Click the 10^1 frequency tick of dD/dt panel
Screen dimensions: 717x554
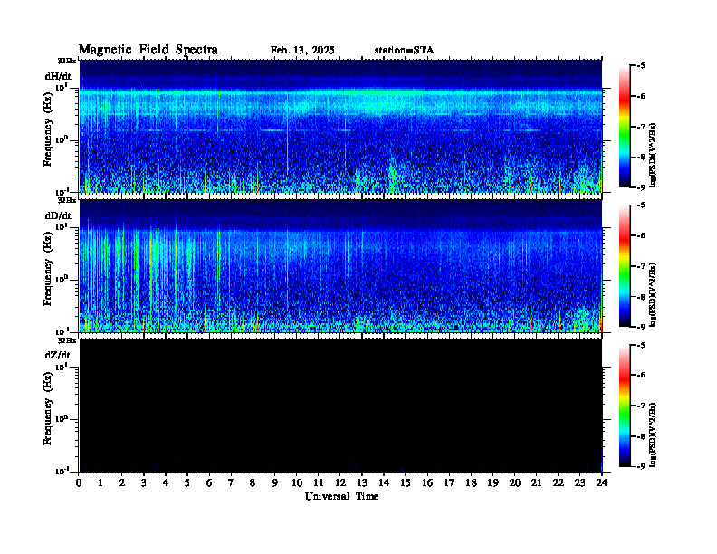pyautogui.click(x=62, y=226)
